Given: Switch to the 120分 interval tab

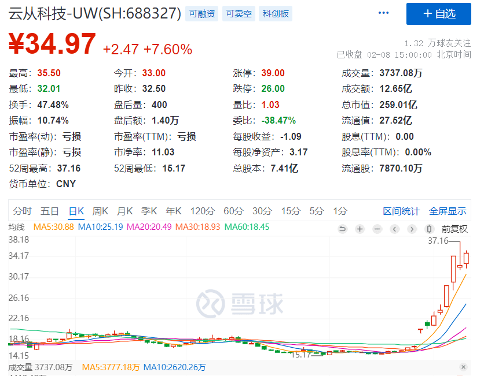Looking at the screenshot, I should (203, 211).
